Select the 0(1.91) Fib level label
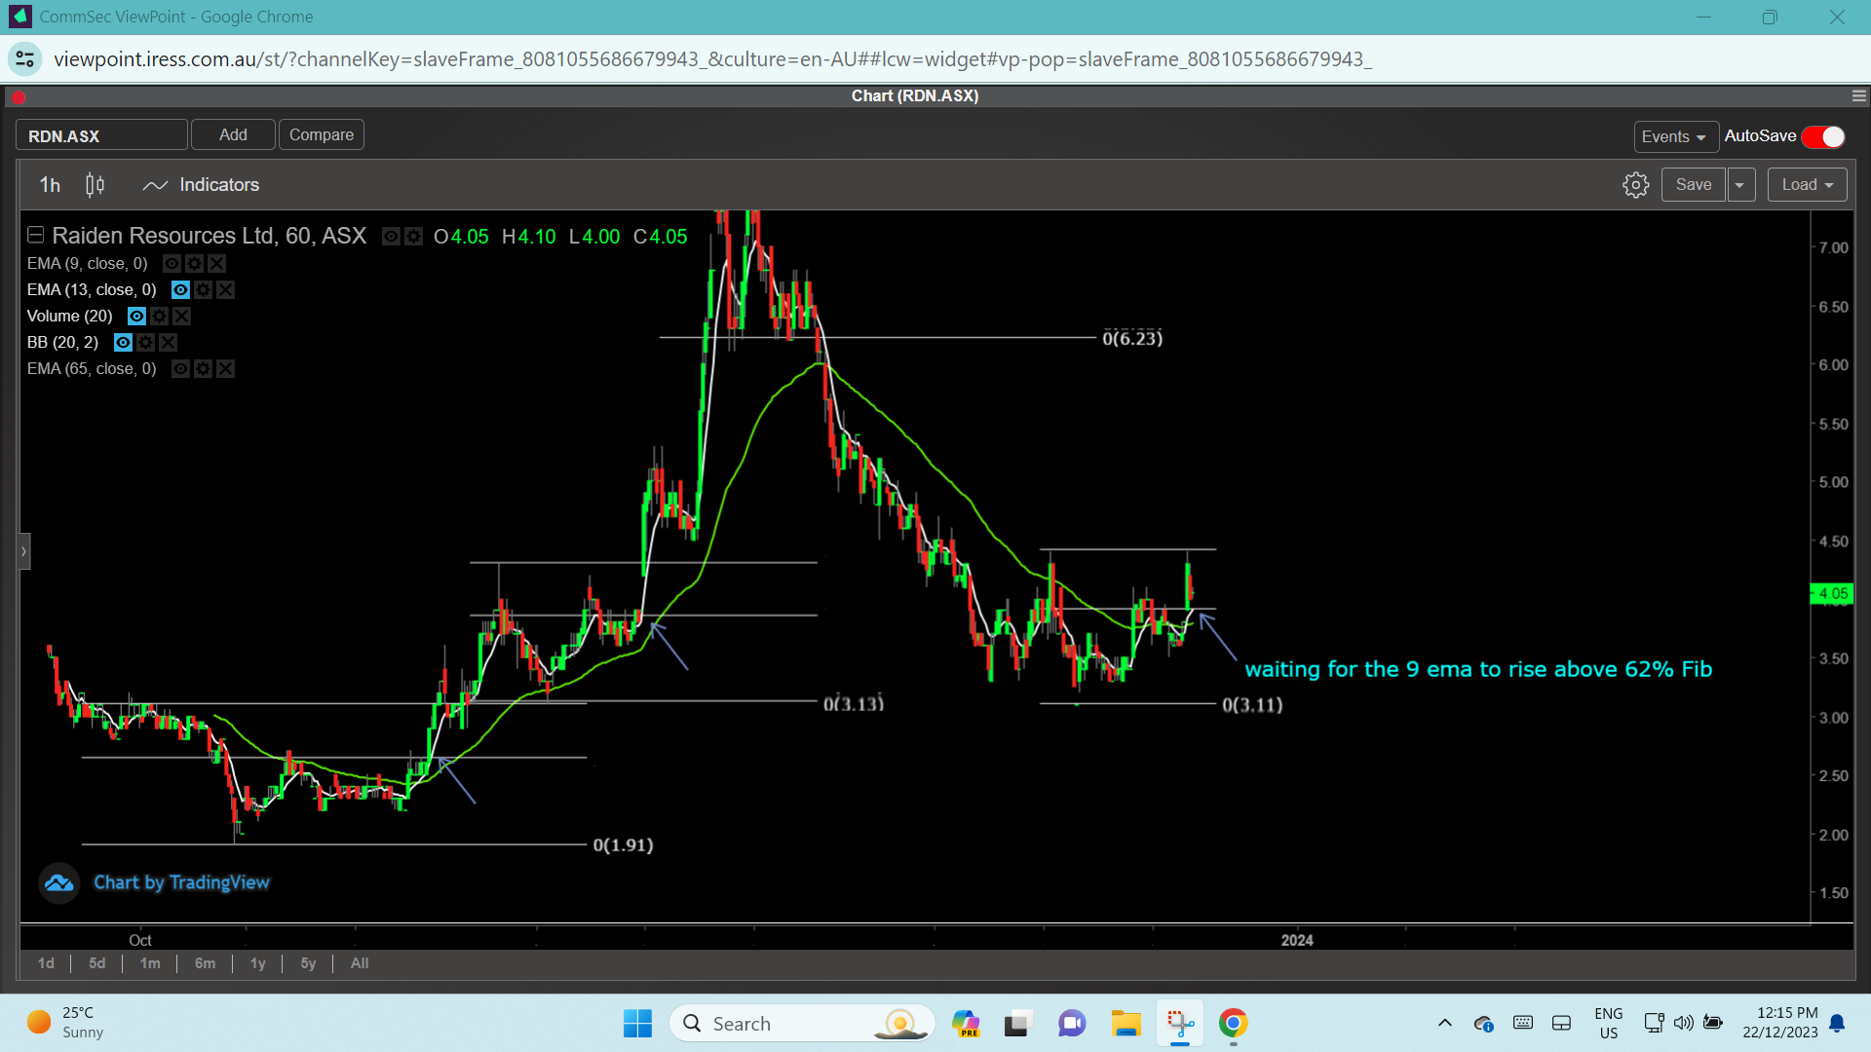The width and height of the screenshot is (1871, 1052). point(623,845)
